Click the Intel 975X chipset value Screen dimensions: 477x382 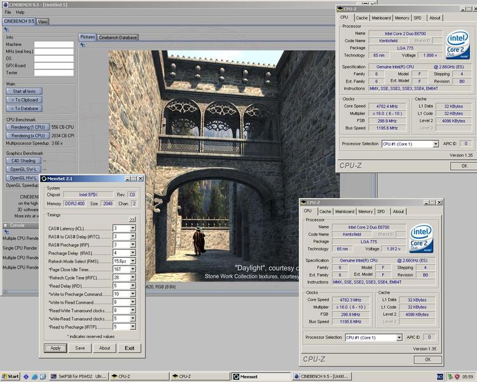coord(88,195)
